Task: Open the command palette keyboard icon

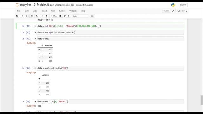Action: pyautogui.click(x=92, y=16)
